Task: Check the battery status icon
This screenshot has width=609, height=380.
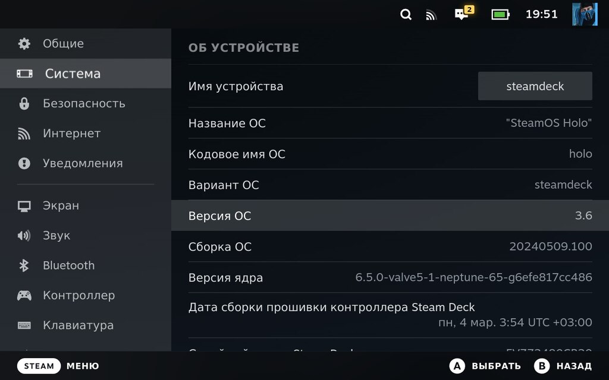Action: tap(500, 14)
